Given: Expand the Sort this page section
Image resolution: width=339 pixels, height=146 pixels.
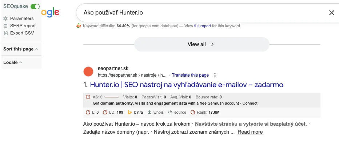Looking at the screenshot, I should (20, 49).
